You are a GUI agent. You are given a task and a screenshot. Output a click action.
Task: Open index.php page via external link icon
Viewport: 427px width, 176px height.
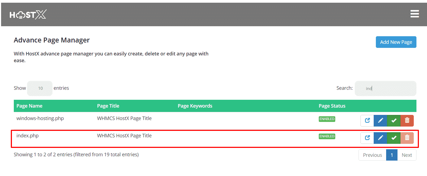click(x=367, y=138)
